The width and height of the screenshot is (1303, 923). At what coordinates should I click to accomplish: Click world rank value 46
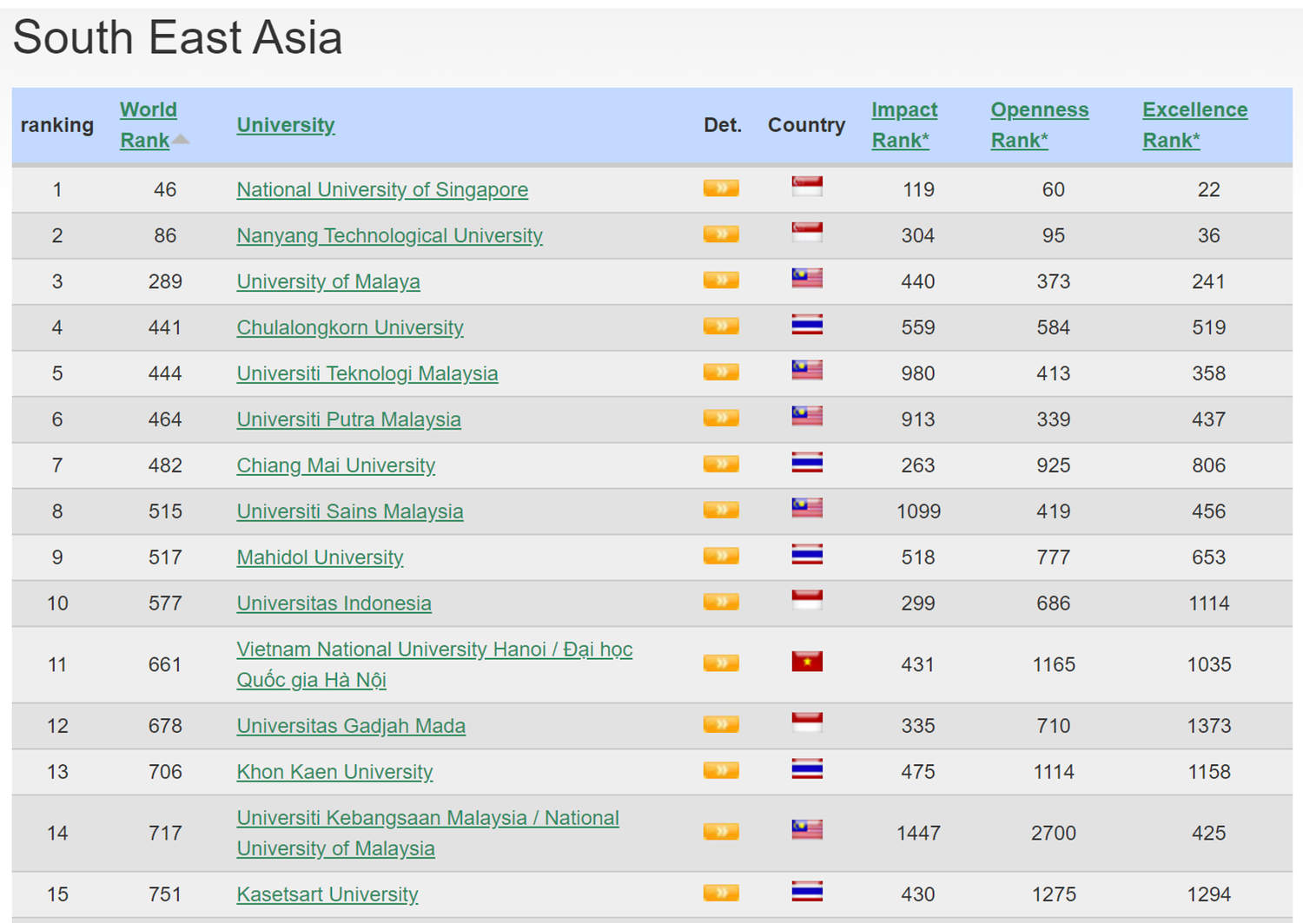pyautogui.click(x=165, y=189)
